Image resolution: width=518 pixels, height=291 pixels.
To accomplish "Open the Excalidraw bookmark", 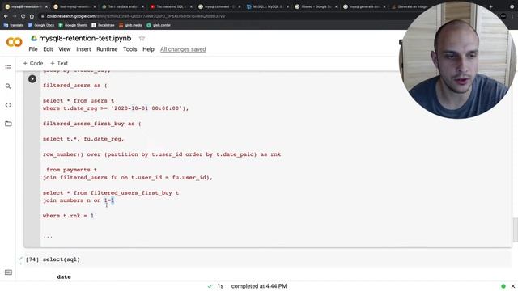I will 103,25.
